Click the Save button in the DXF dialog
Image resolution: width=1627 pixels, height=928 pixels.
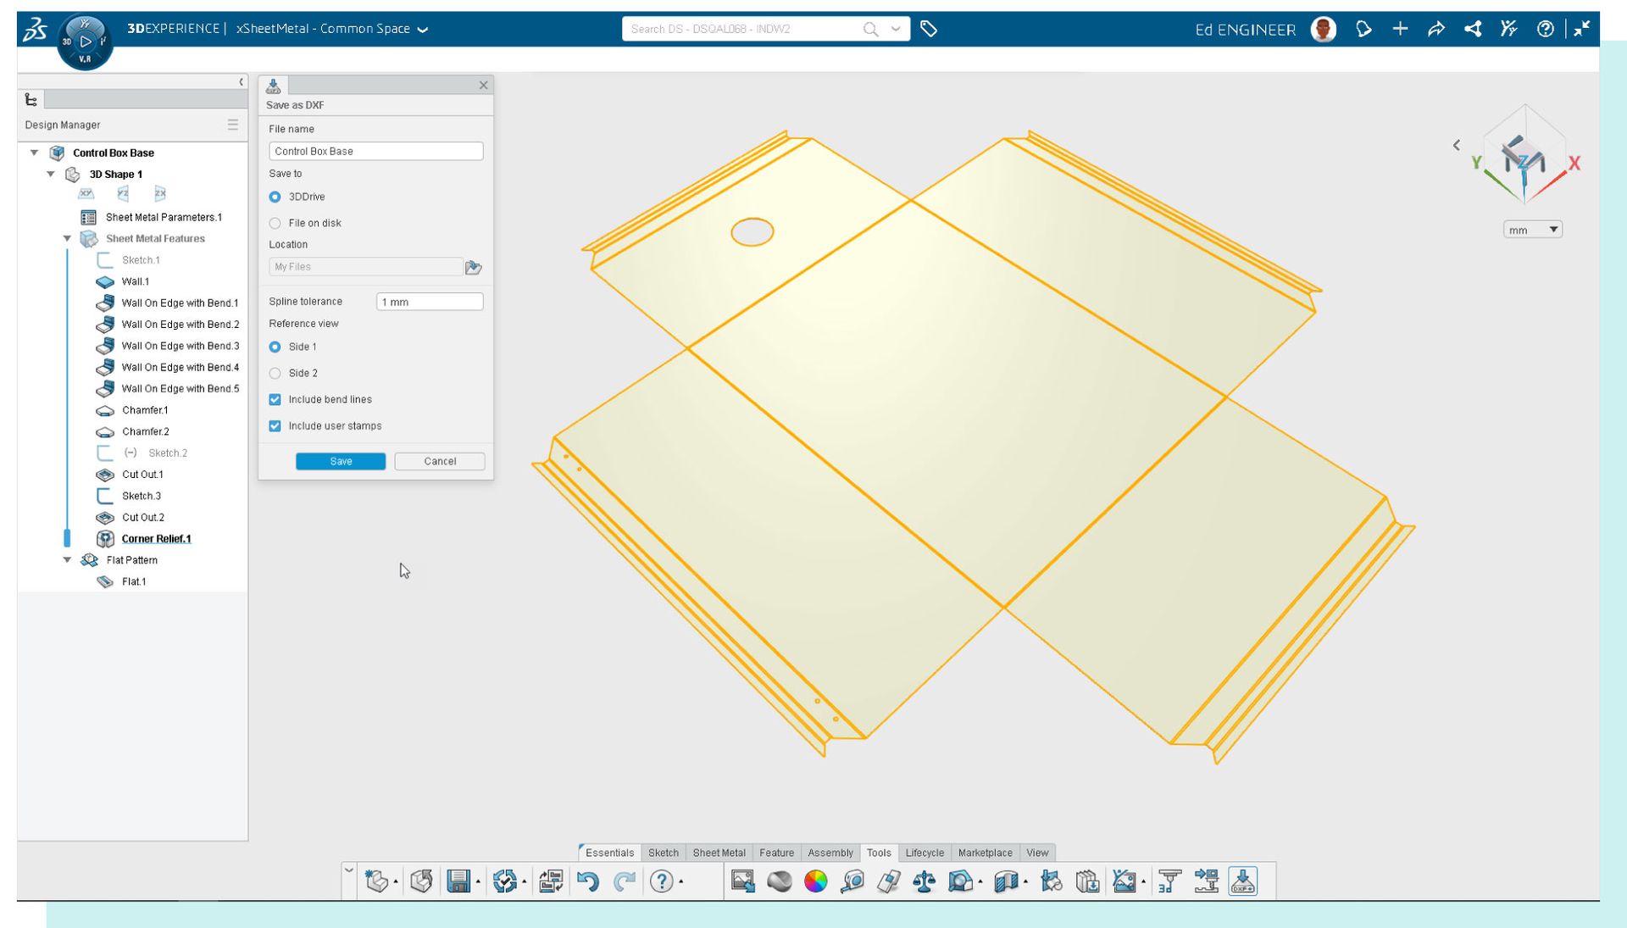coord(340,461)
